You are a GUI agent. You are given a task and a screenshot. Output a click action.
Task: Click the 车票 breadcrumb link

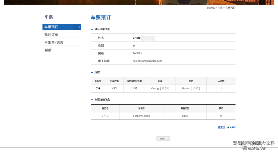tap(220, 8)
